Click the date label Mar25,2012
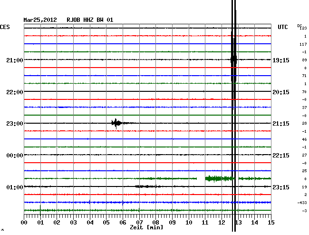Image resolution: width=309 pixels, height=235 pixels. (40, 20)
